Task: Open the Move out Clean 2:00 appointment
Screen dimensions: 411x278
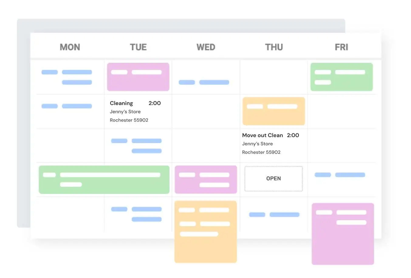Action: click(270, 143)
